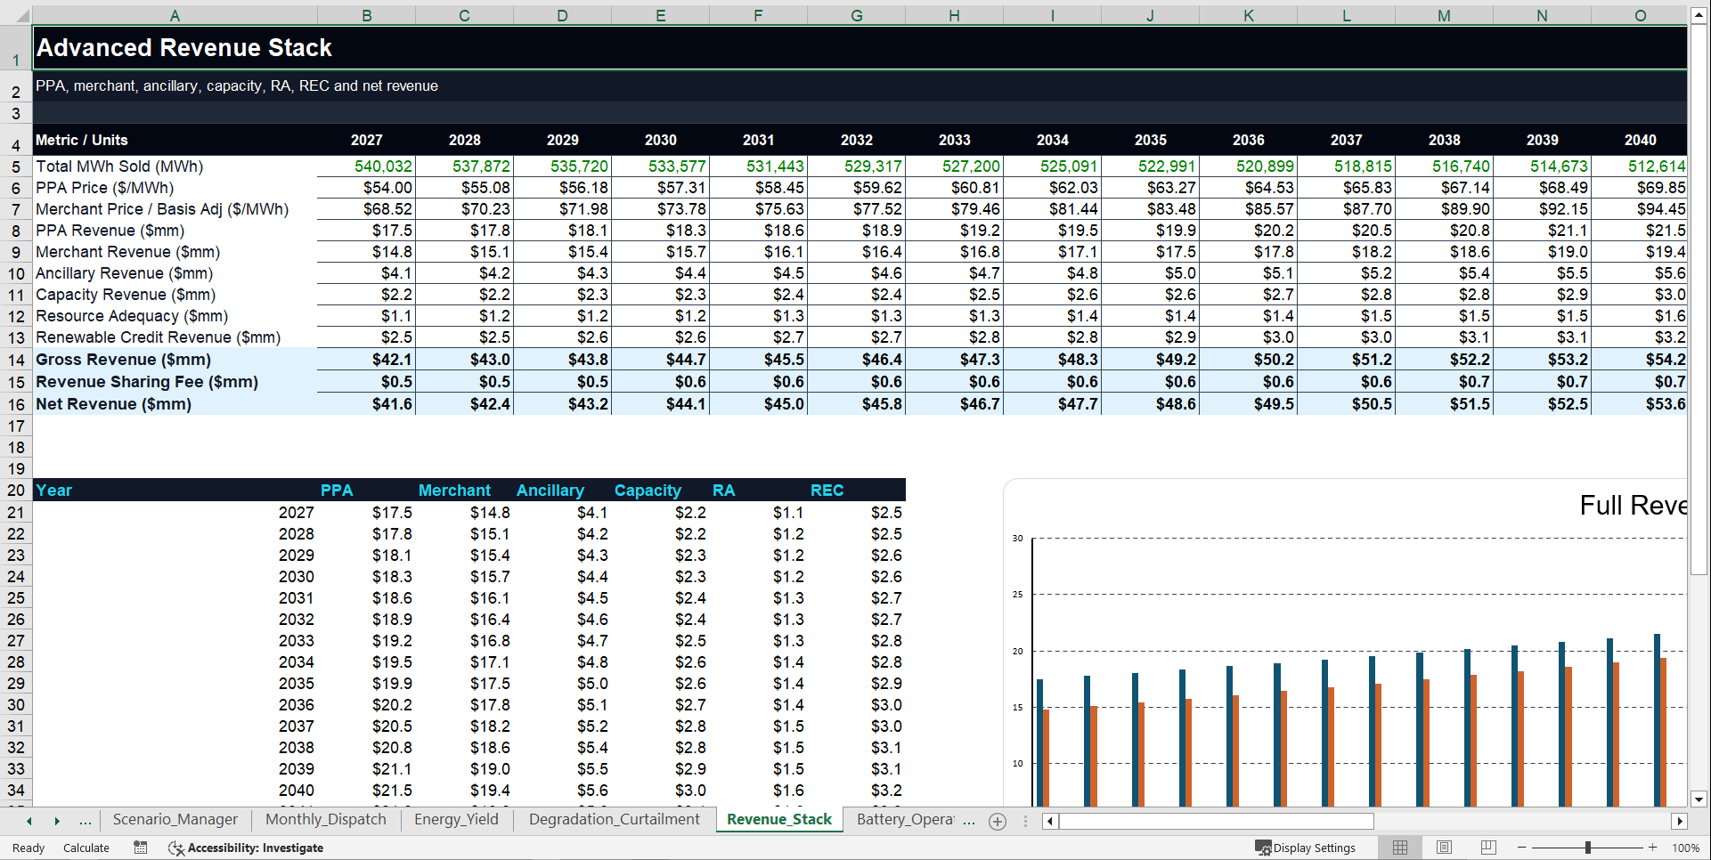This screenshot has height=860, width=1711.
Task: Zoom in with the plus button
Action: [1652, 848]
